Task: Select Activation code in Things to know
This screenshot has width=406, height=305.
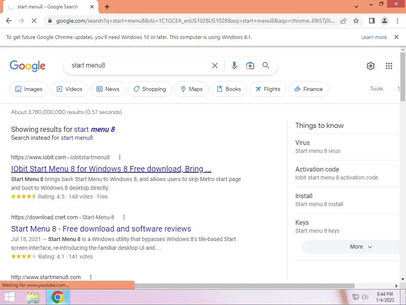Action: 347,173
